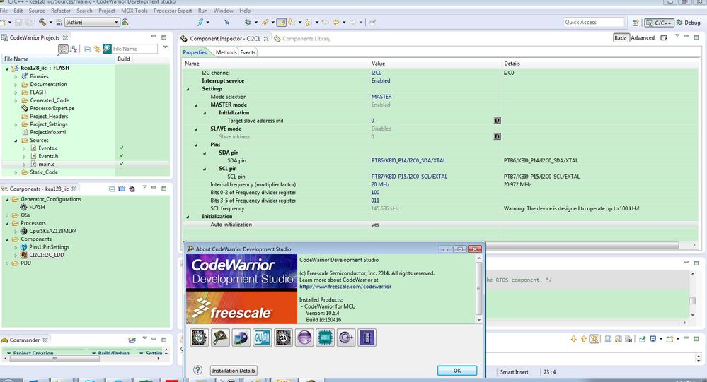
Task: Collapse the Sources folder in project tree
Action: 16,141
